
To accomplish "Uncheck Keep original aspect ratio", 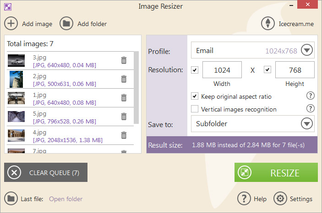I will pyautogui.click(x=195, y=96).
